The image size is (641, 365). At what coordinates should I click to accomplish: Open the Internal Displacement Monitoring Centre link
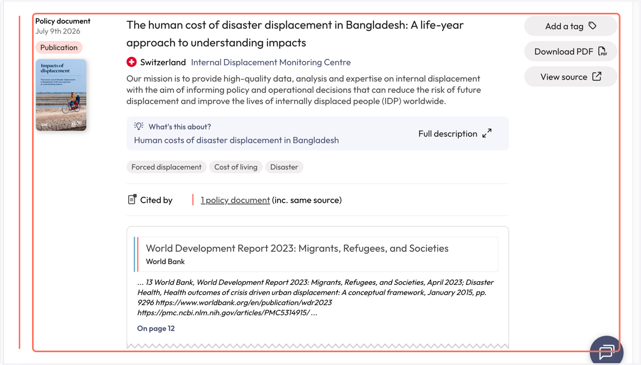[271, 62]
